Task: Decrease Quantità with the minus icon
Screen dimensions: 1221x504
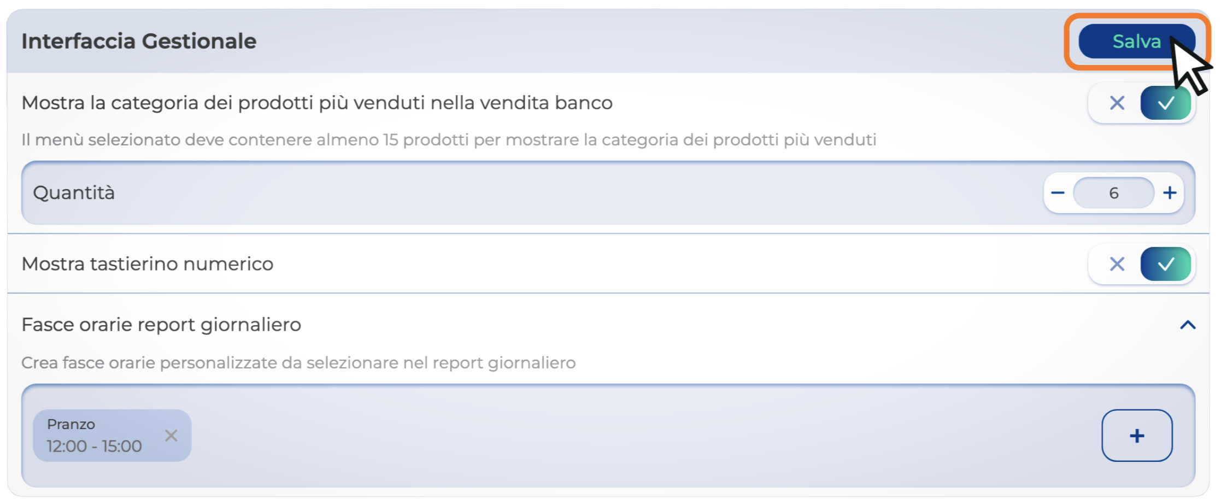Action: point(1058,193)
